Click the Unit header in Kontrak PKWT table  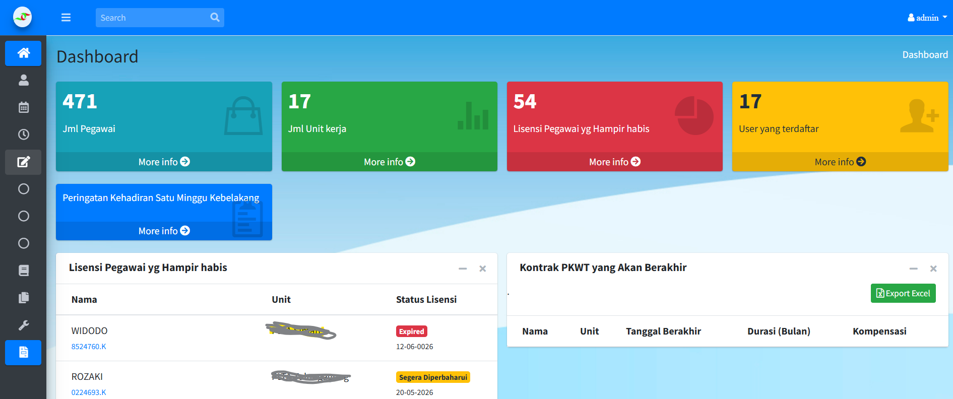(589, 331)
